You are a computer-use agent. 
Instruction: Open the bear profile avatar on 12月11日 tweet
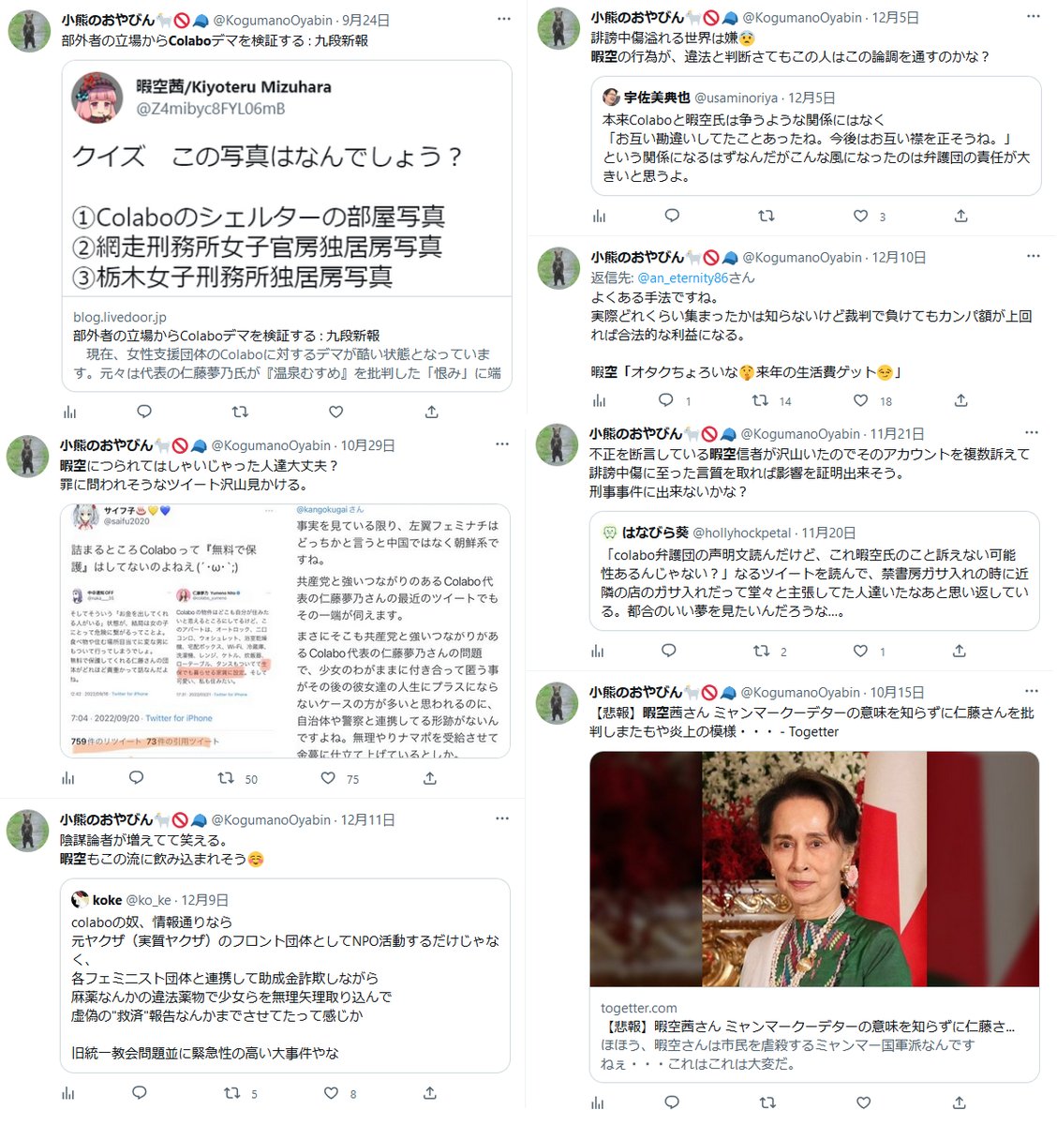pyautogui.click(x=28, y=830)
